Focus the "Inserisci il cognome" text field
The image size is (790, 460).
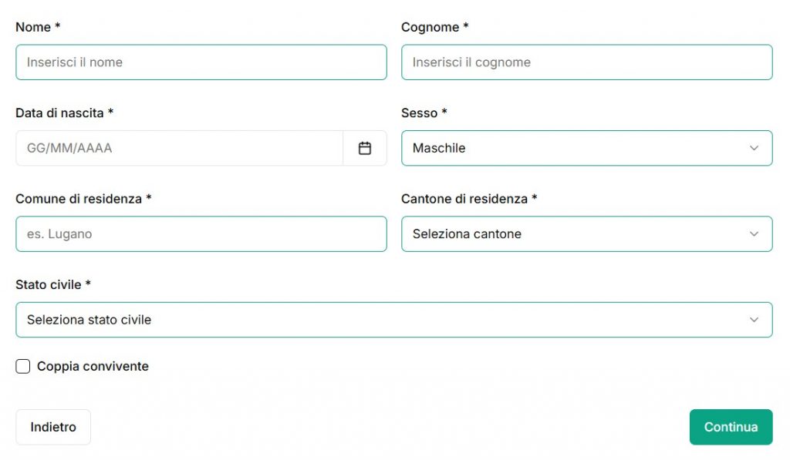coord(586,62)
